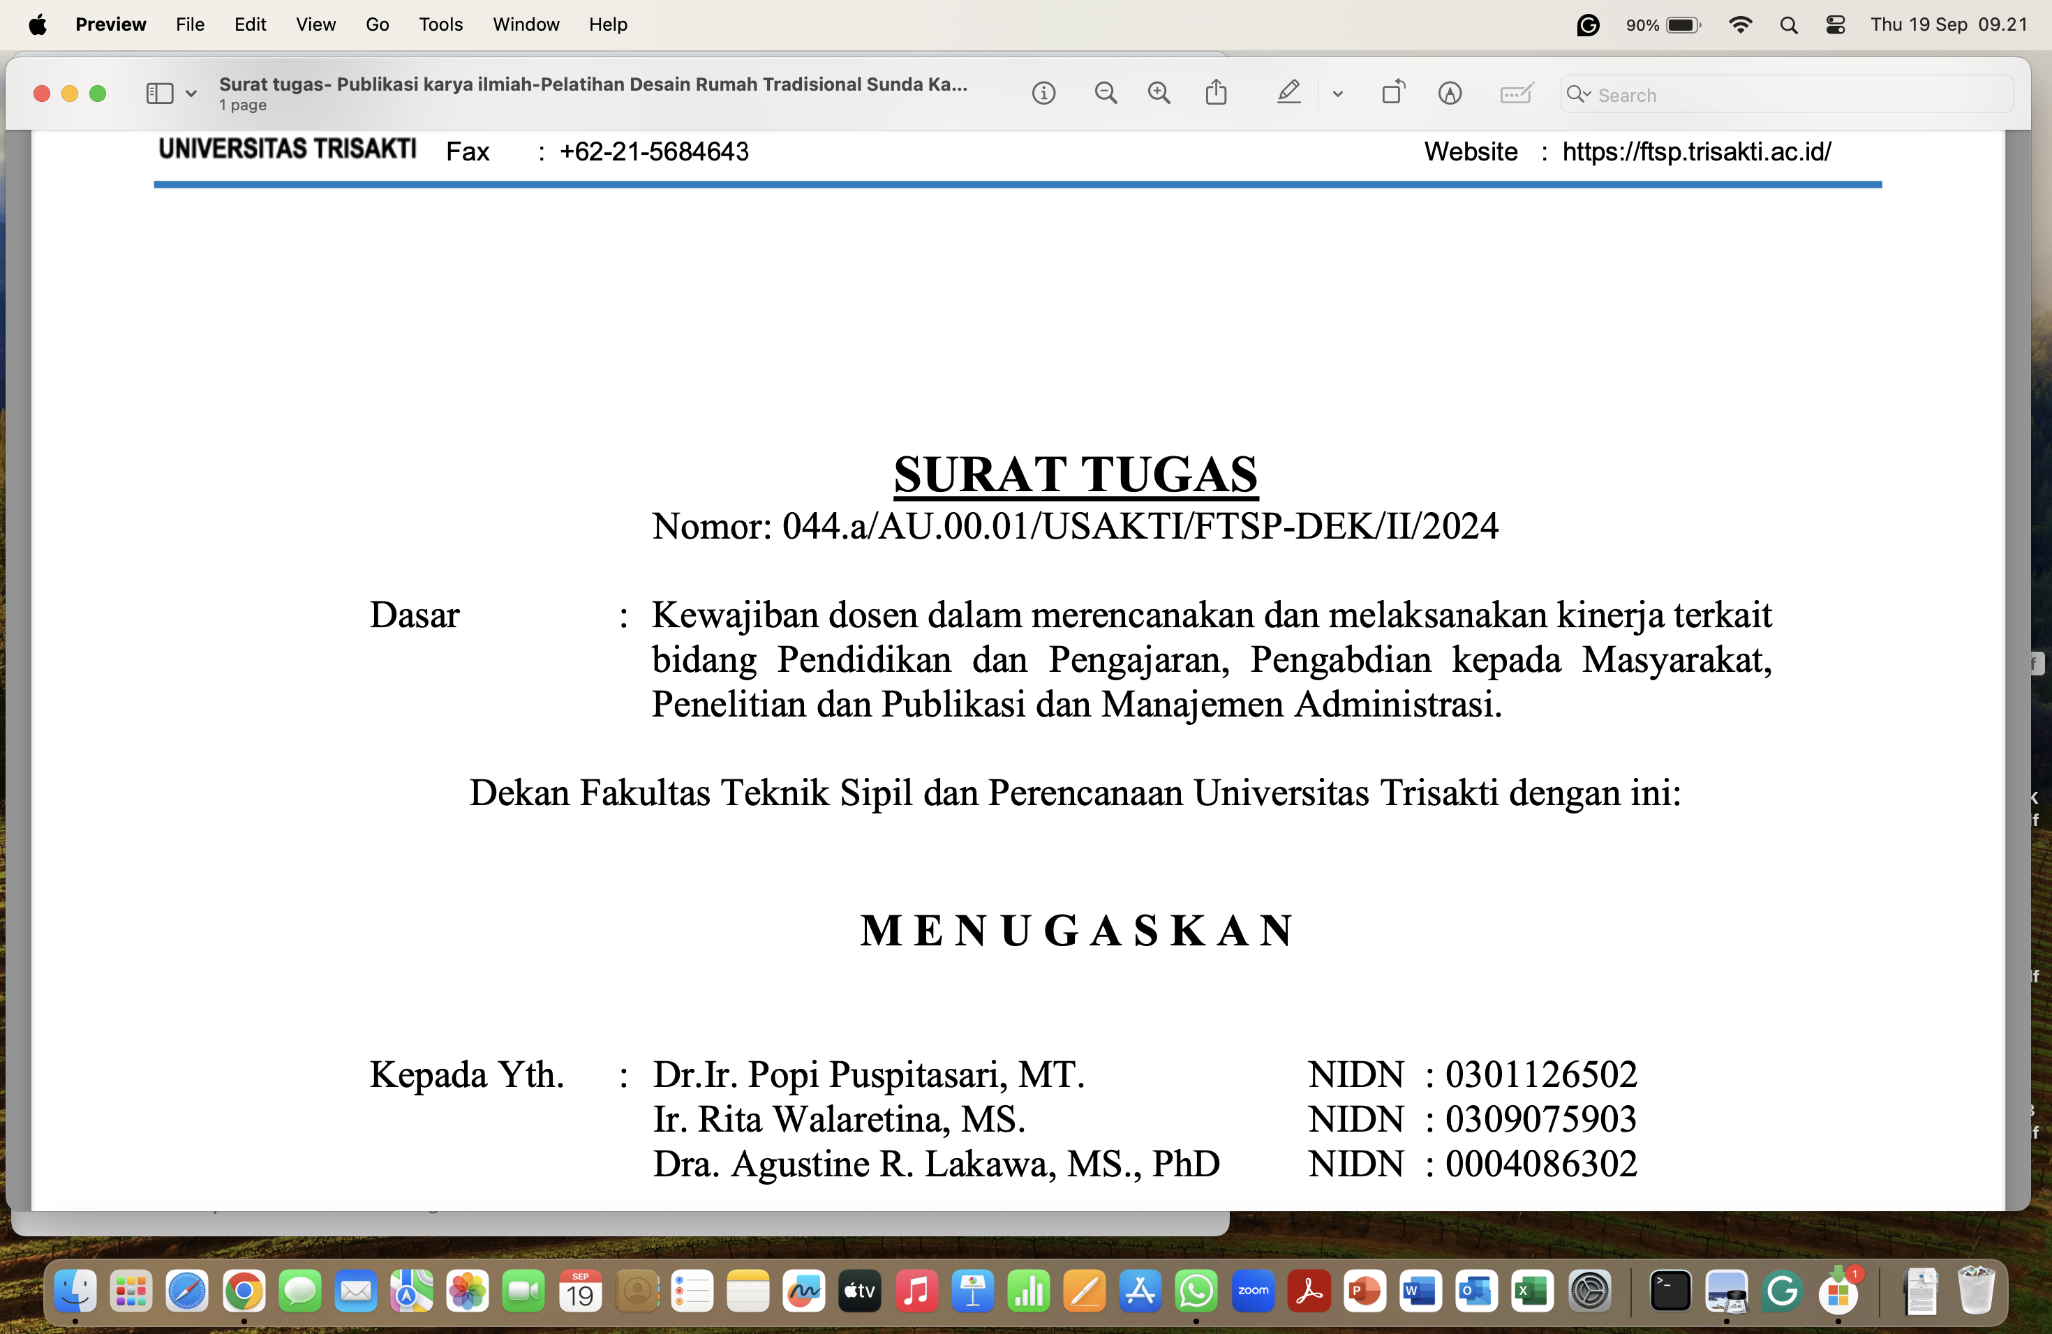Open the Window menu
This screenshot has height=1334, width=2052.
click(x=526, y=24)
